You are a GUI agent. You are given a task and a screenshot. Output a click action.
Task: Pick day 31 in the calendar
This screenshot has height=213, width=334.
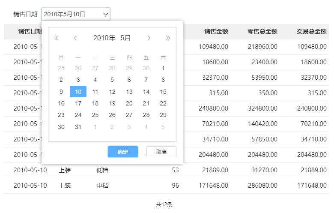click(x=78, y=127)
